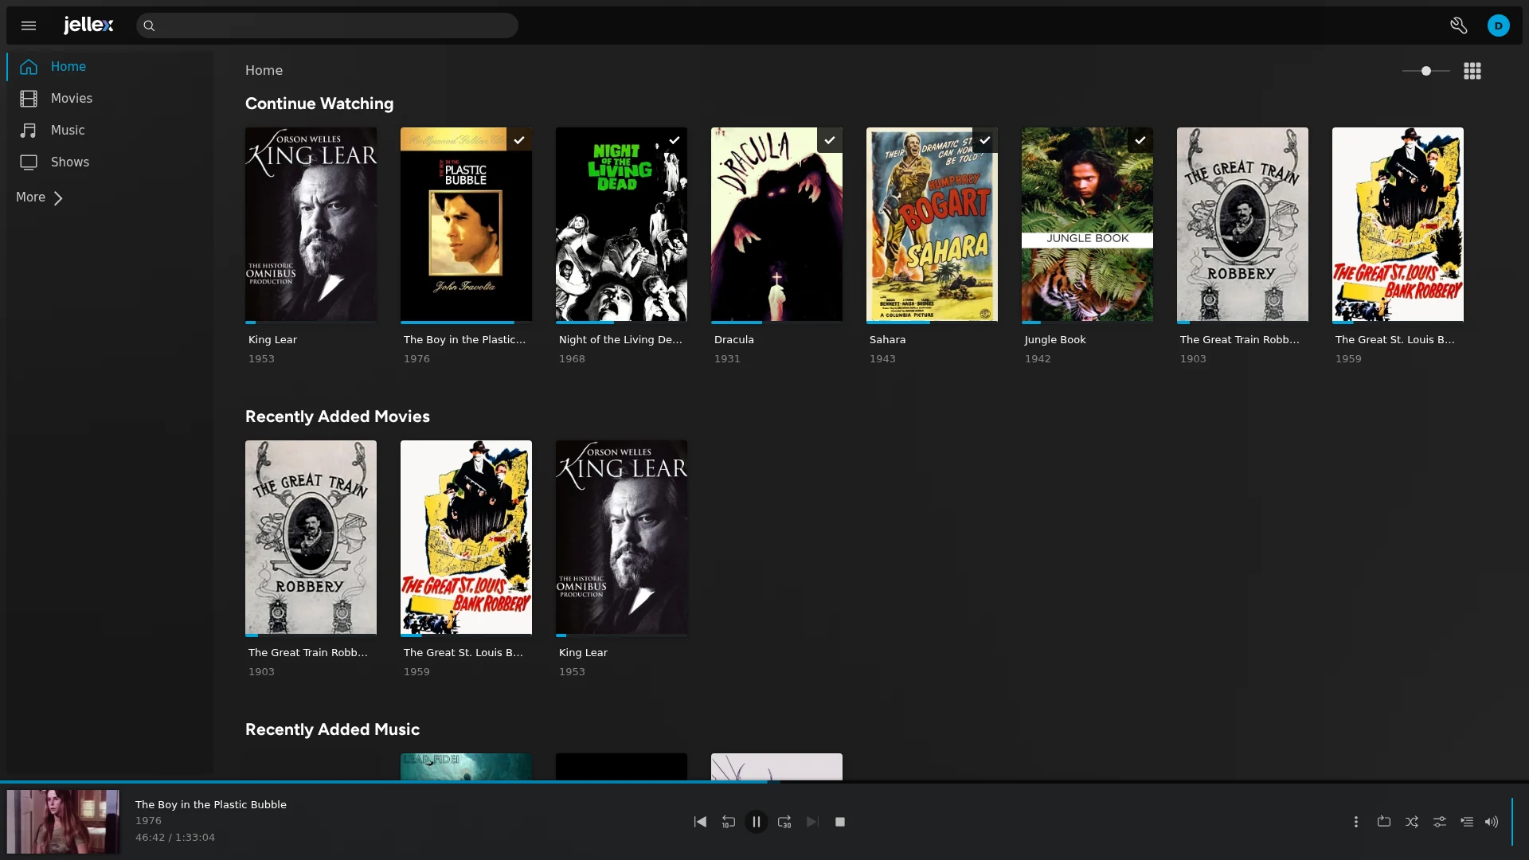Toggle watched checkmark on Jungle Book

pyautogui.click(x=1140, y=140)
